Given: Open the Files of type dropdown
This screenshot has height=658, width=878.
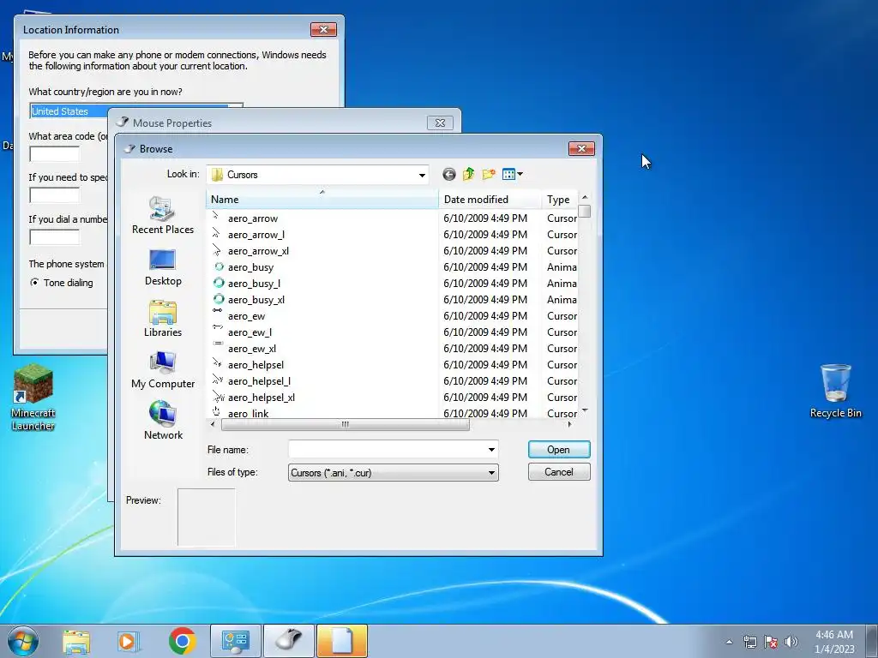Looking at the screenshot, I should tap(393, 473).
